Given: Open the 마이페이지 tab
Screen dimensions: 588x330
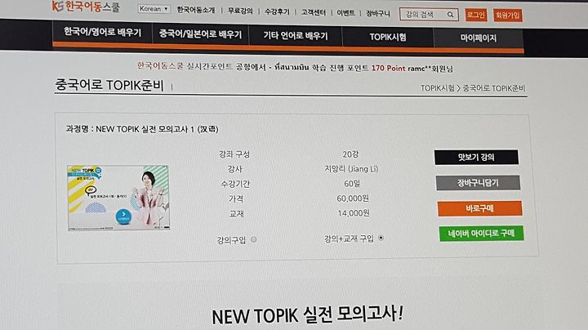Looking at the screenshot, I should tap(478, 38).
